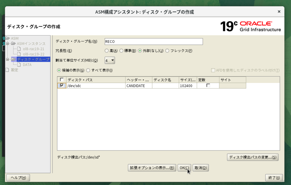
Task: Click ディスク検出パスの変更 button
Action: click(253, 157)
